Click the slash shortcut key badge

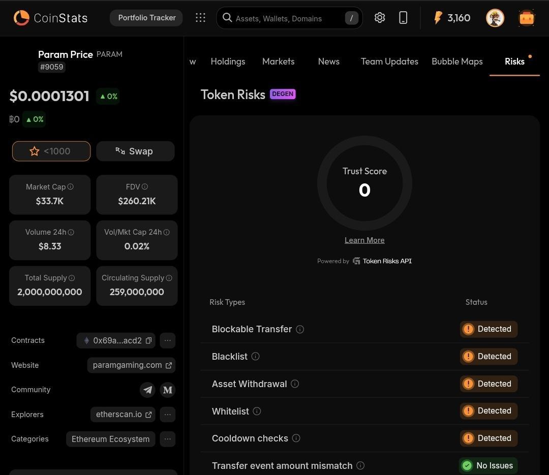(x=351, y=18)
